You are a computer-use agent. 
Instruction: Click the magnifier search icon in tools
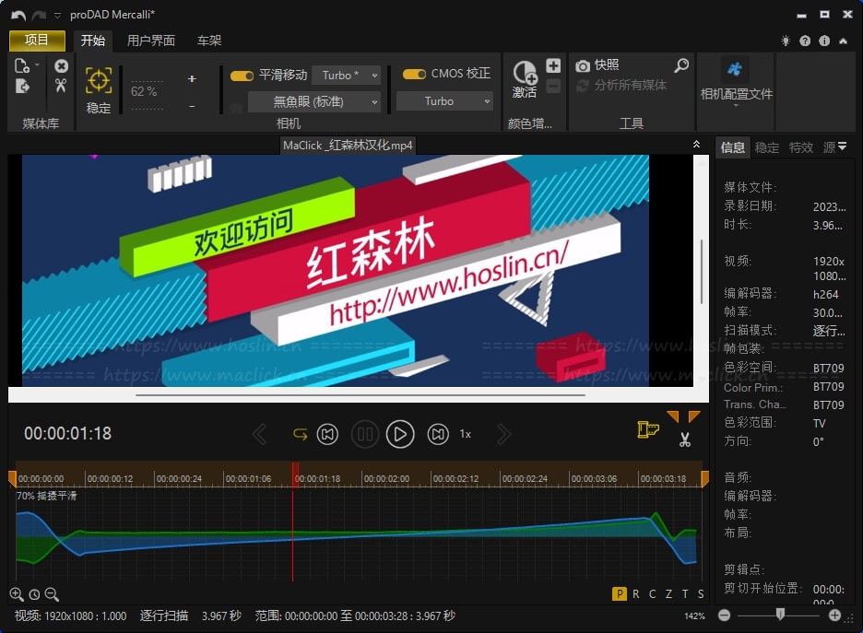coord(681,65)
